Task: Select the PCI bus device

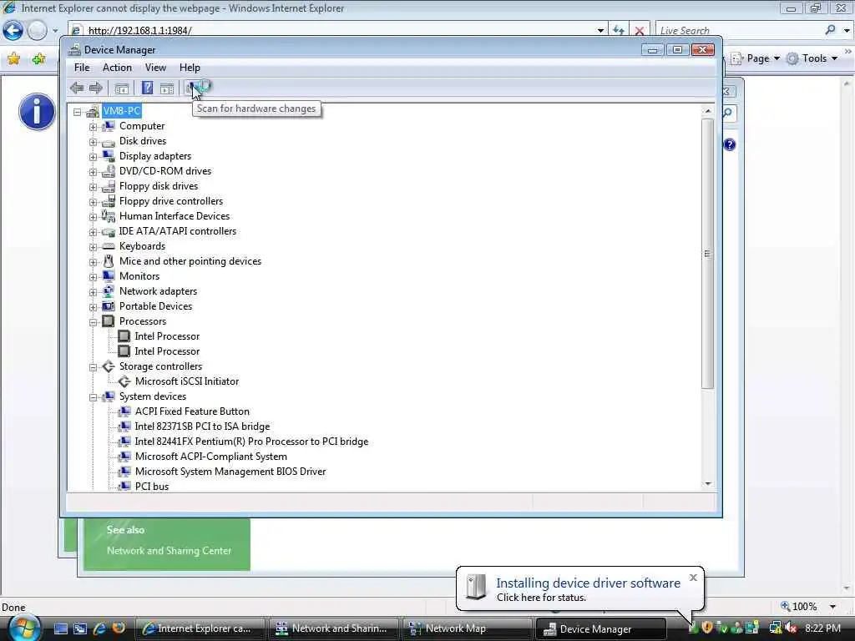Action: pos(152,487)
